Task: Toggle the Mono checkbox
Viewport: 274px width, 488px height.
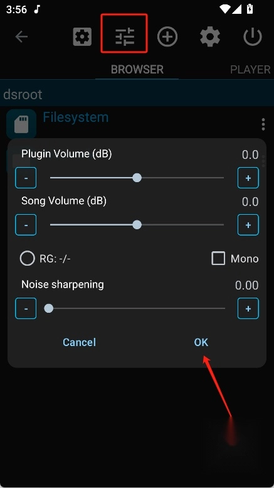Action: point(218,258)
